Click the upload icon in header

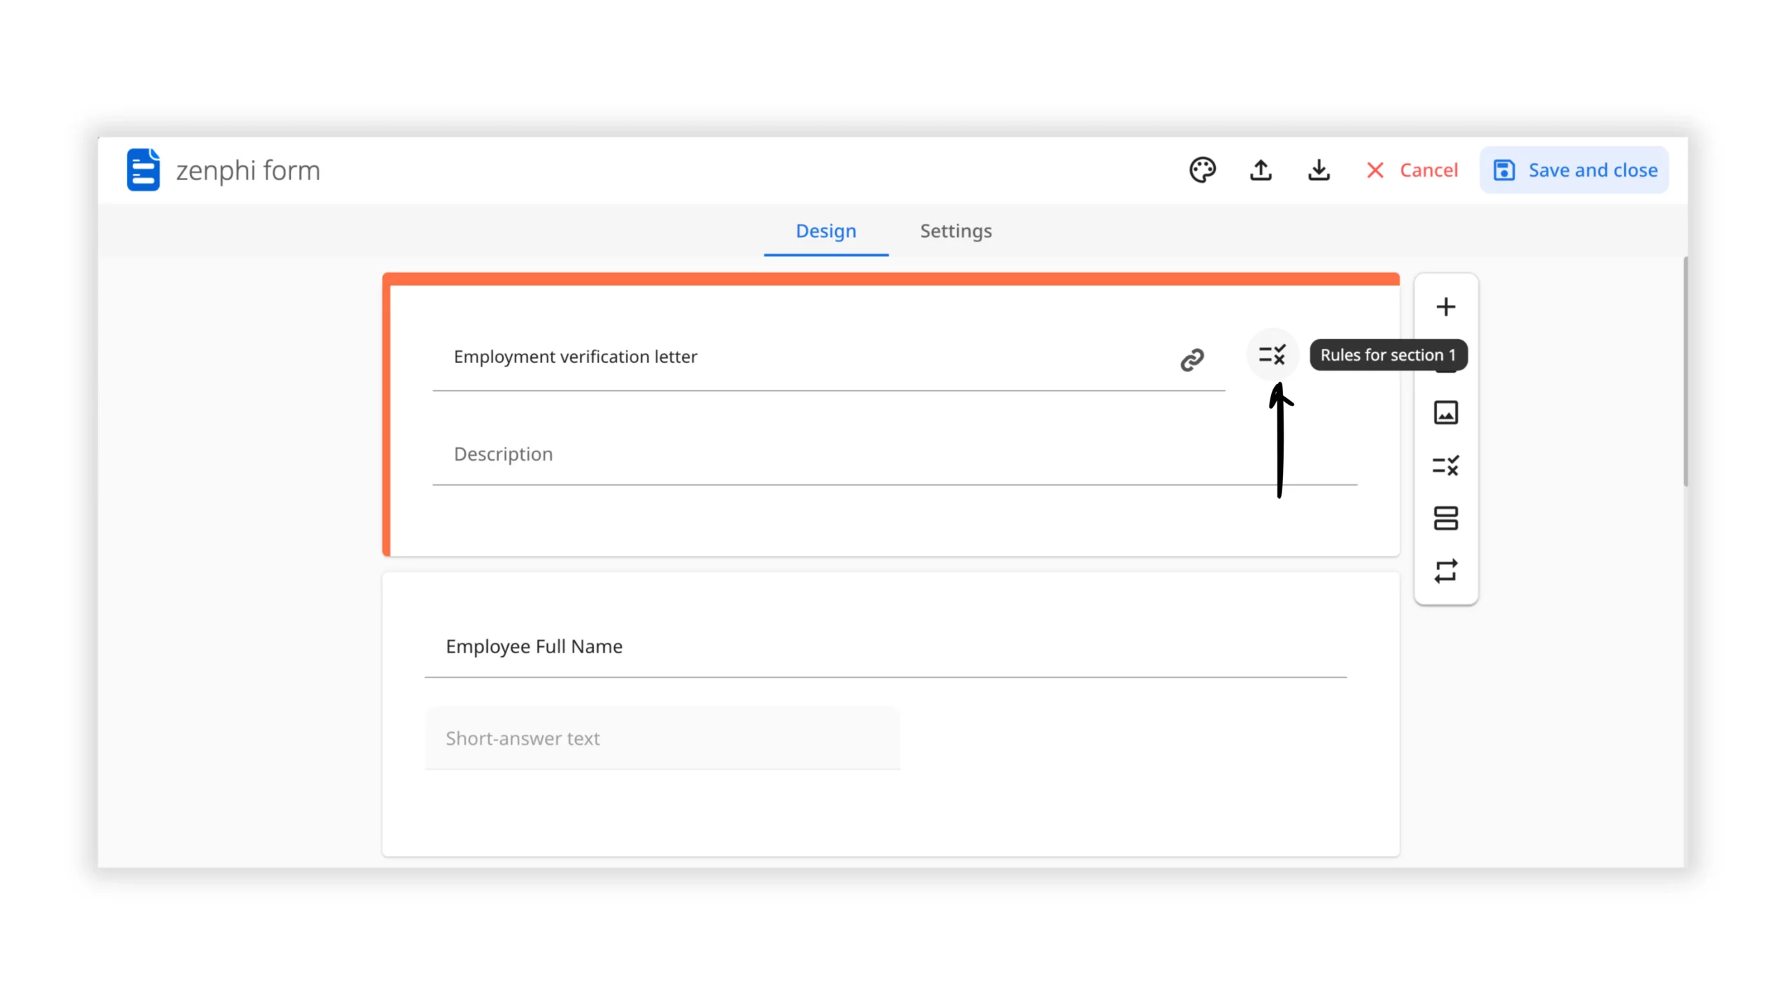[x=1260, y=170]
